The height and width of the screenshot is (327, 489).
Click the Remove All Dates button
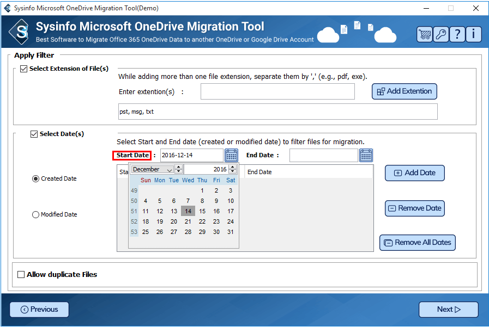click(417, 243)
